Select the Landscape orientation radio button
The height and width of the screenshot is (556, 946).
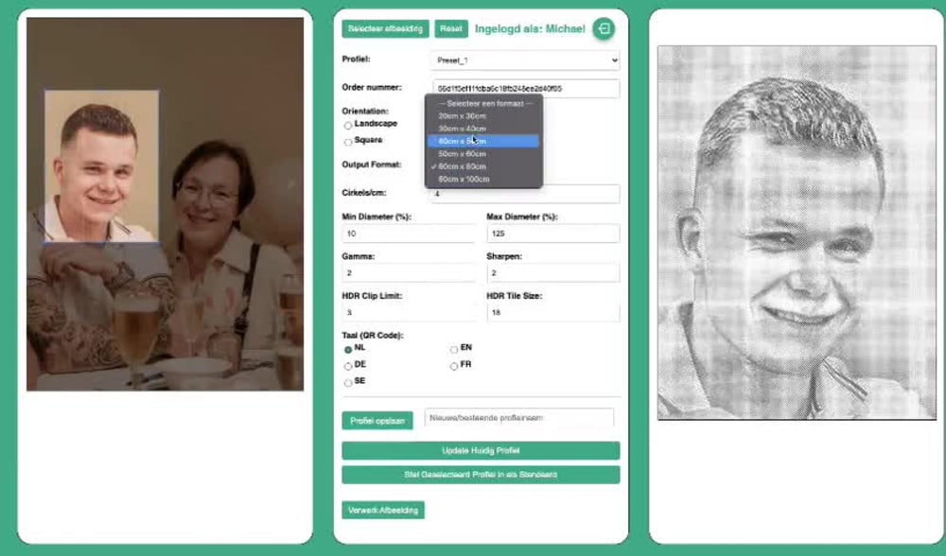[348, 126]
